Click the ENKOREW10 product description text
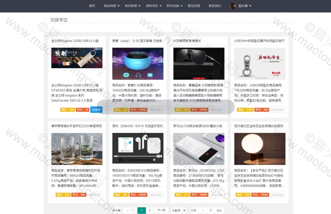331x214 pixels. point(138,178)
